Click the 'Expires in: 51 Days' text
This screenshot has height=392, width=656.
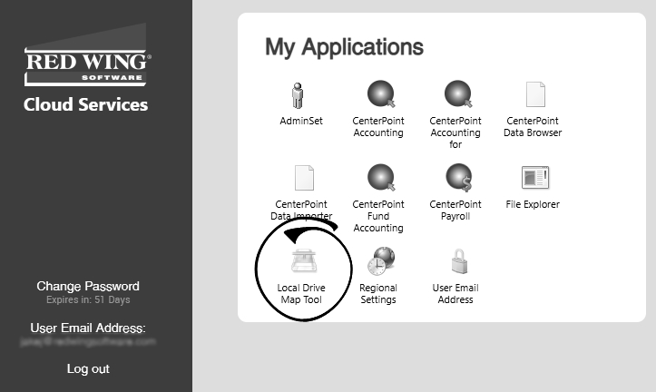(88, 300)
